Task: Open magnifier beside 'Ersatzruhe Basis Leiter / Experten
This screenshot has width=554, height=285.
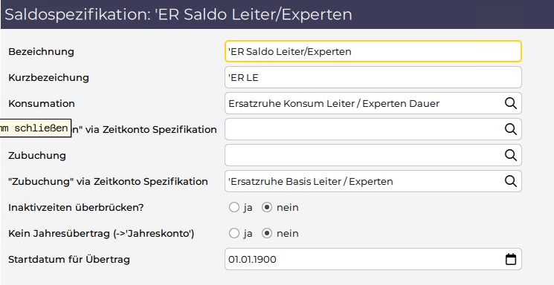Action: tap(511, 181)
